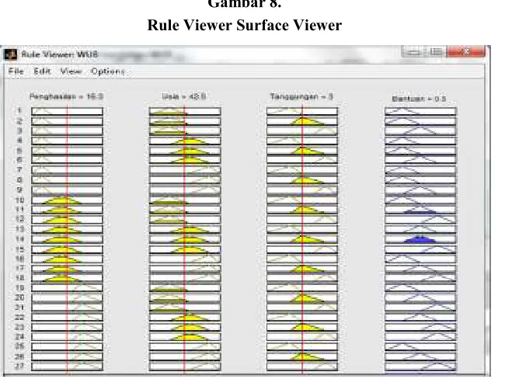Click Usia membership plot in rule 4

pos(185,141)
